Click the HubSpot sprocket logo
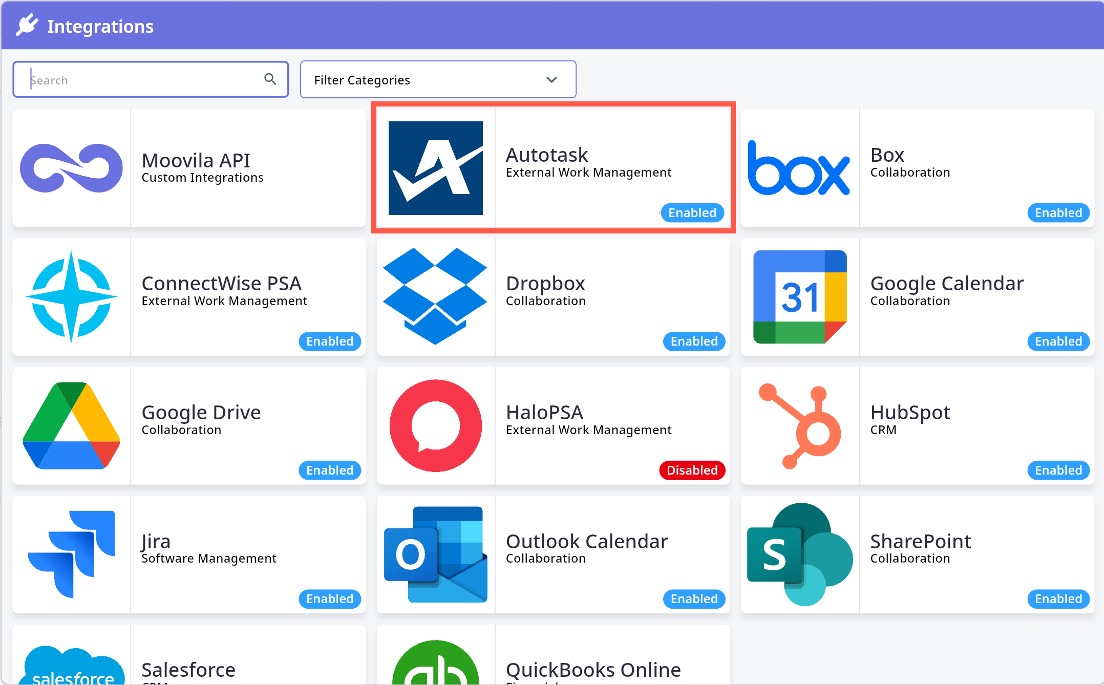 click(800, 425)
